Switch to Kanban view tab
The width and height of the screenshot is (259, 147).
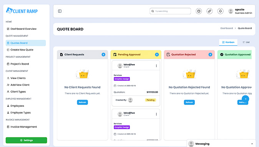(228, 42)
